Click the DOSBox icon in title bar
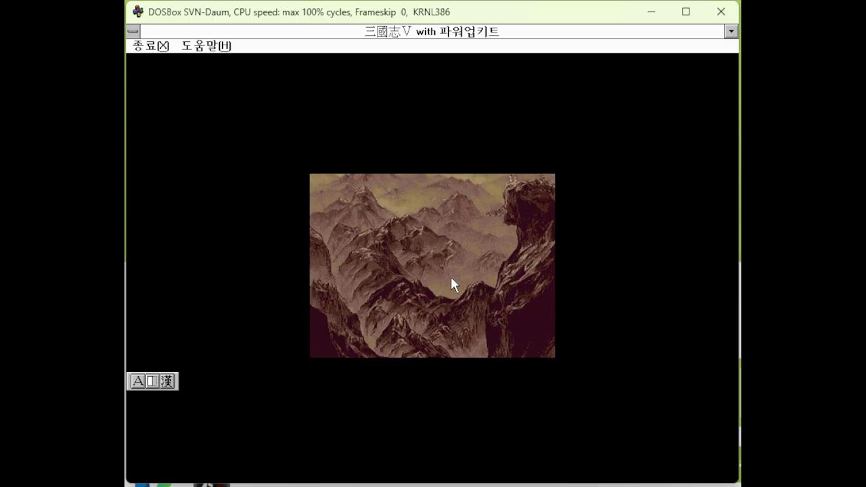Screen dimensions: 866x487 coord(138,11)
